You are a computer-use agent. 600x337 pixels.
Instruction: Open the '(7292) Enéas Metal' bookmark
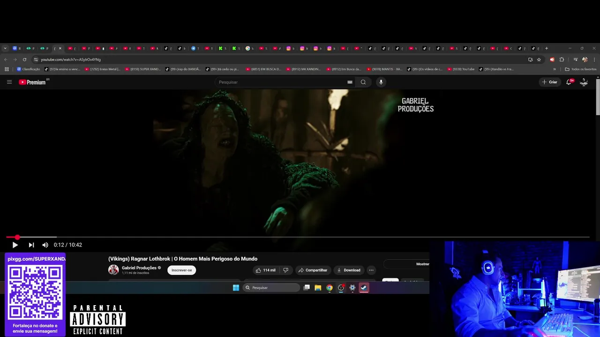point(103,69)
